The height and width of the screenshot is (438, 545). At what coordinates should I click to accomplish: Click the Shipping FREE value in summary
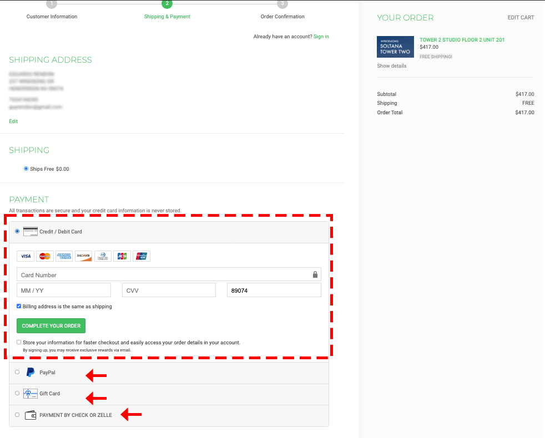[528, 103]
